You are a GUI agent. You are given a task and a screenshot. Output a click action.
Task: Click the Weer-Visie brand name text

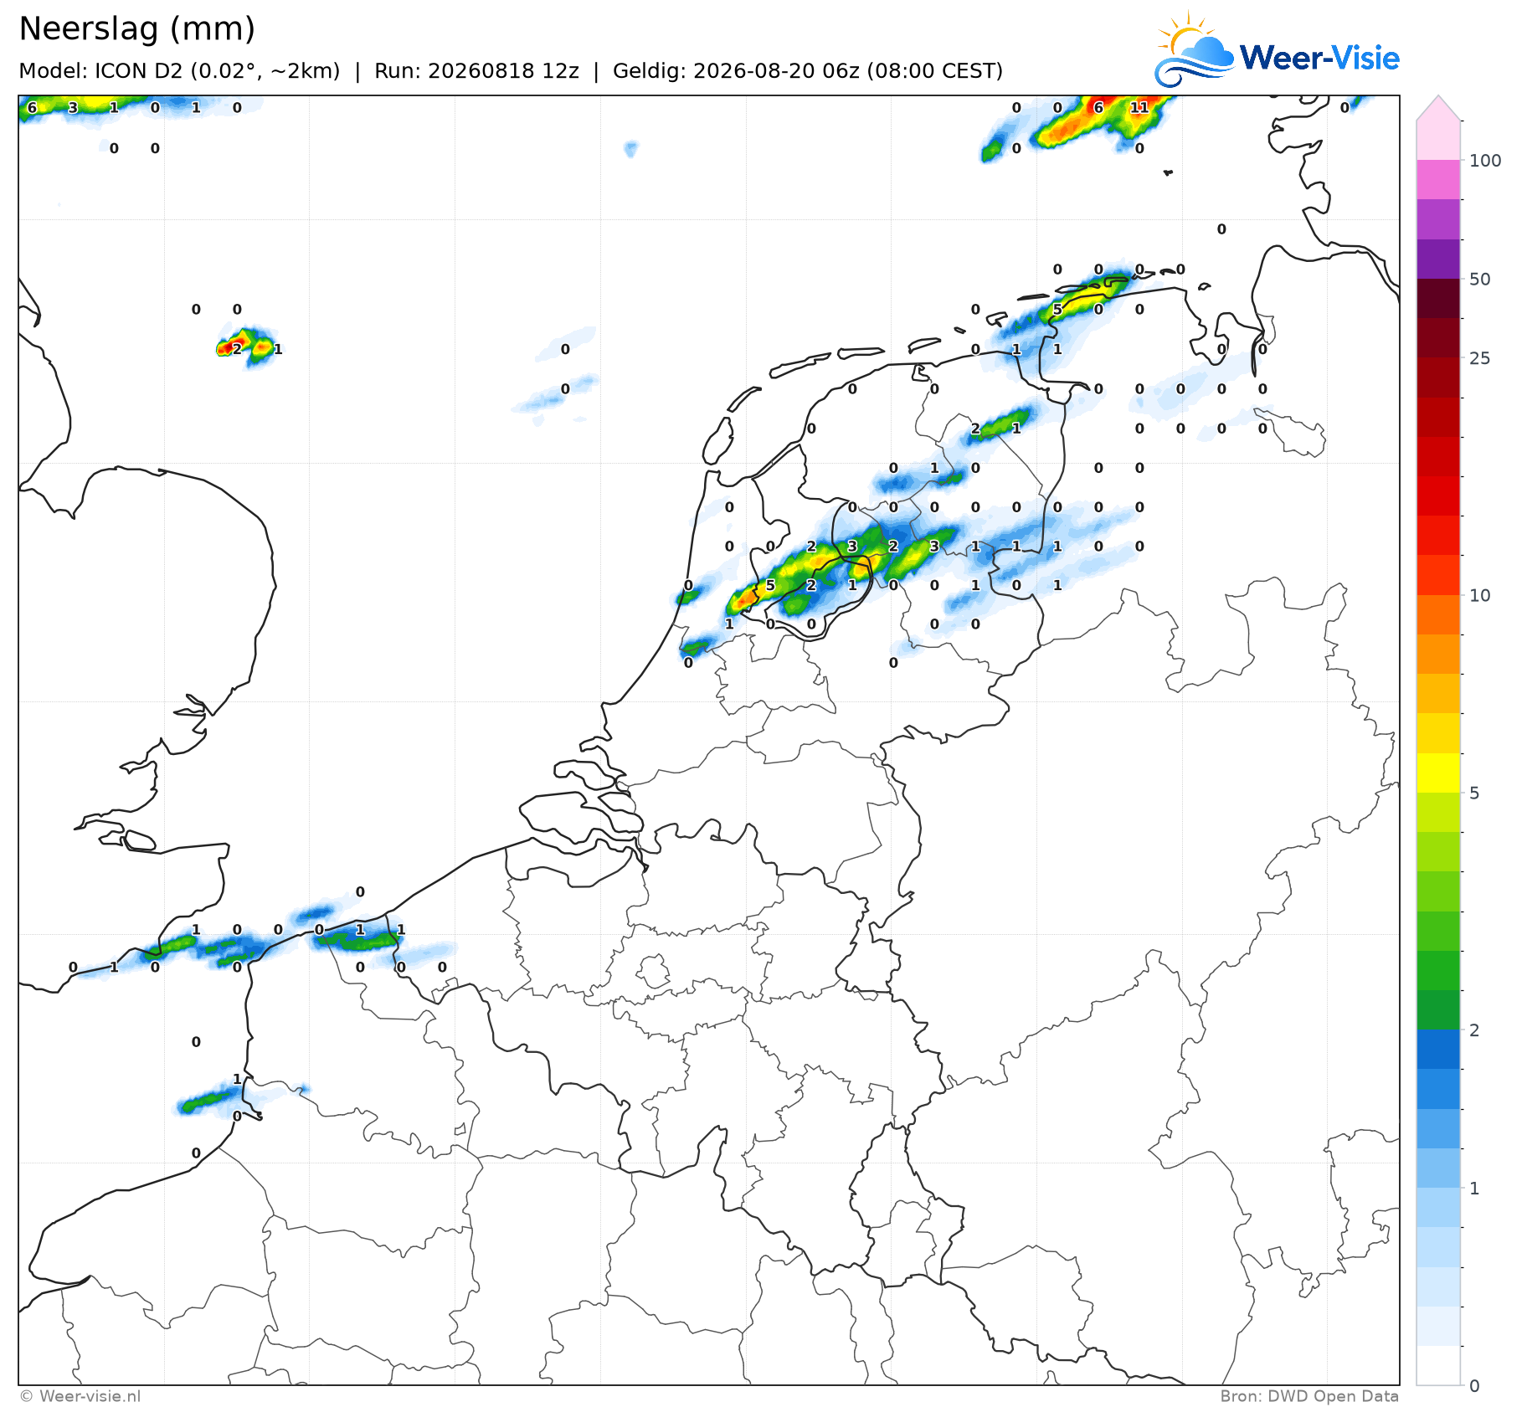click(x=1319, y=58)
